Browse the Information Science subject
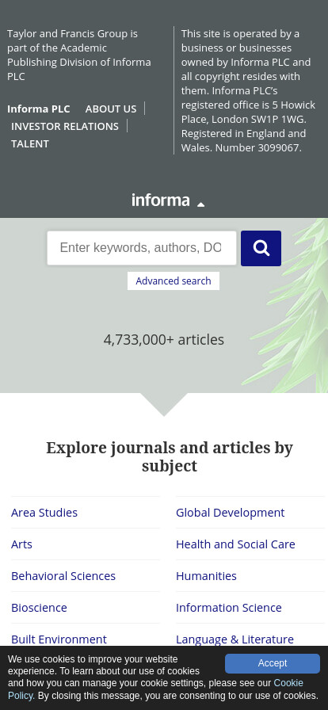This screenshot has width=328, height=710. pyautogui.click(x=229, y=608)
